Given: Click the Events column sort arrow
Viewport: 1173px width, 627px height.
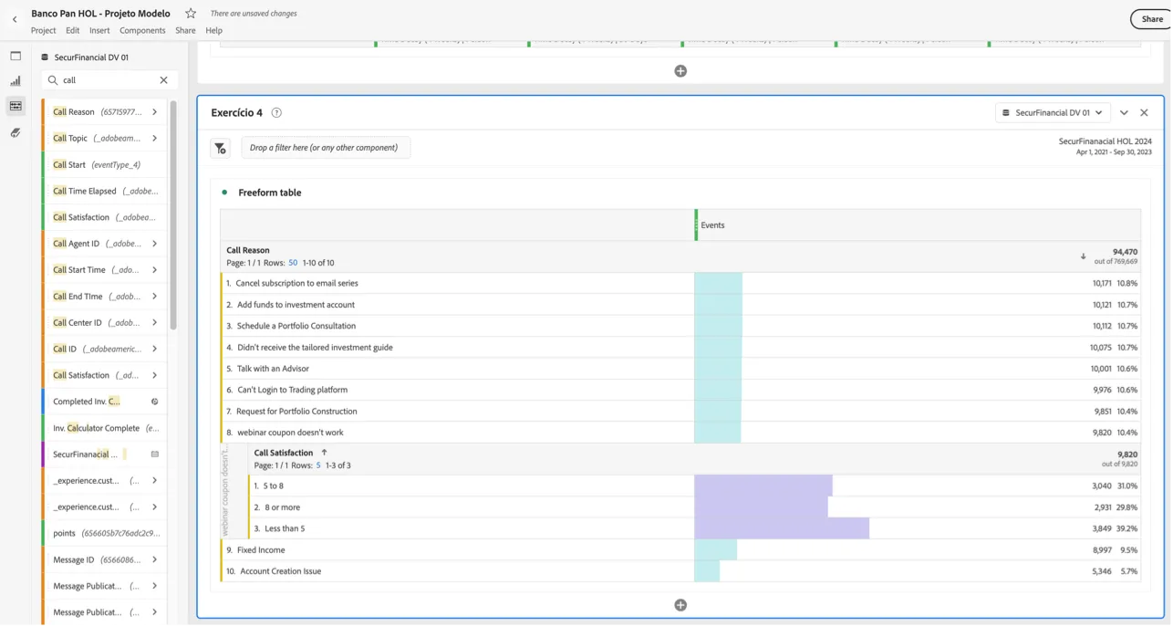Looking at the screenshot, I should click(1084, 256).
